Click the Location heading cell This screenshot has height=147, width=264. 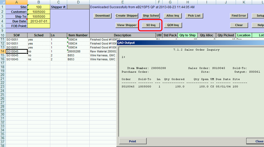click(x=244, y=35)
